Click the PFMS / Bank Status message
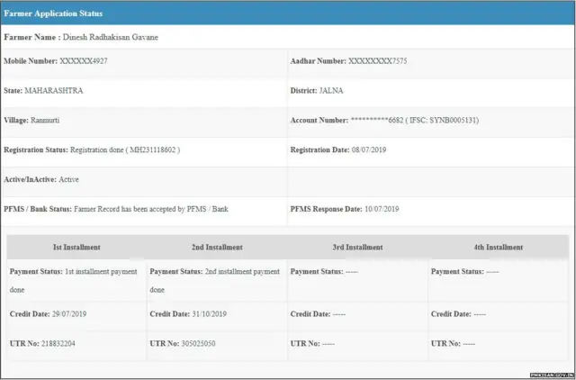The height and width of the screenshot is (380, 576). click(149, 209)
